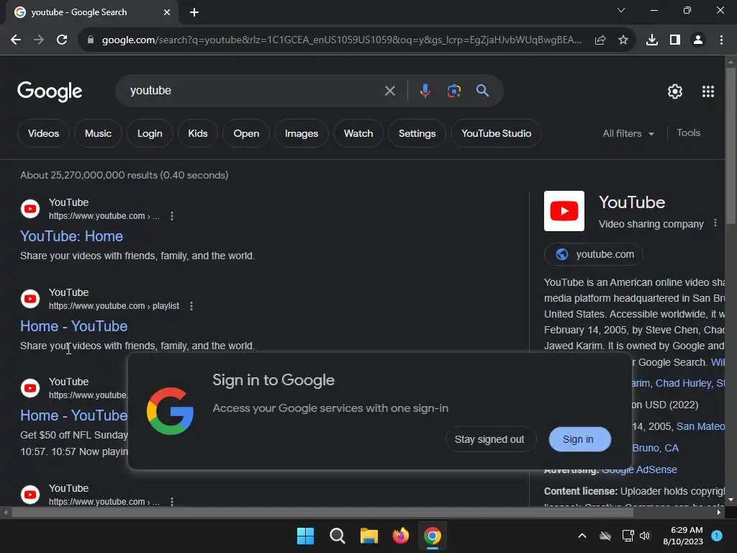Open the Chrome profile icon
This screenshot has height=553, width=737.
(x=698, y=40)
